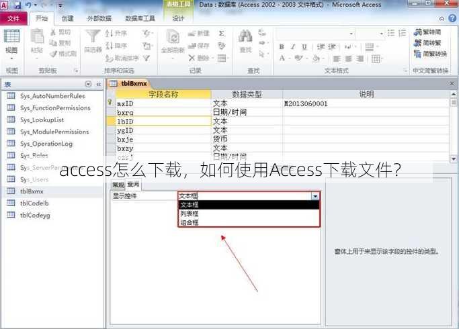Open the 文件 (File) tab
Viewport: 459px width, 329px height.
click(13, 18)
